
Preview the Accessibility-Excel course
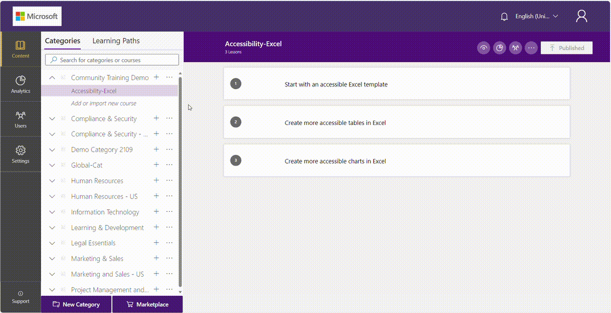483,48
